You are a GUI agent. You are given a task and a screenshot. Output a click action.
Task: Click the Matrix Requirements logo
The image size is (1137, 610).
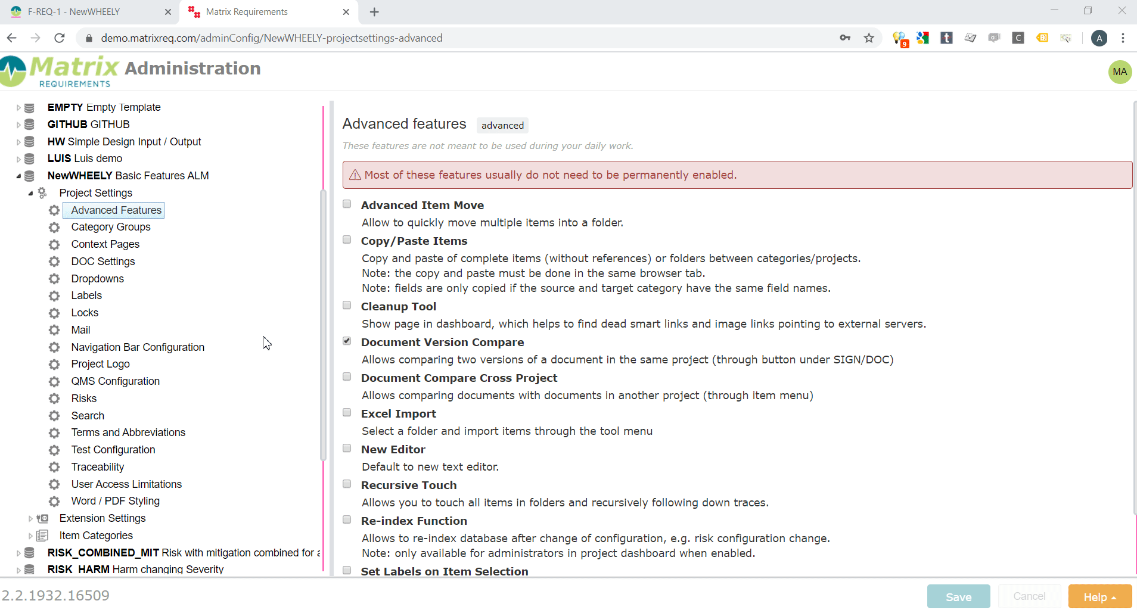pyautogui.click(x=60, y=71)
